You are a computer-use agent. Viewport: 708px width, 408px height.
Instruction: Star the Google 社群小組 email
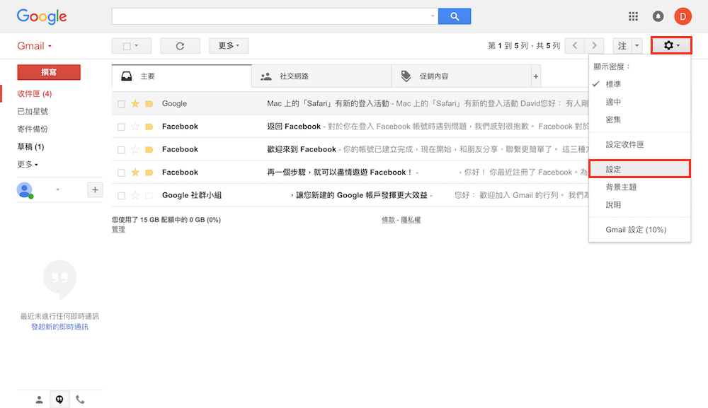(135, 195)
